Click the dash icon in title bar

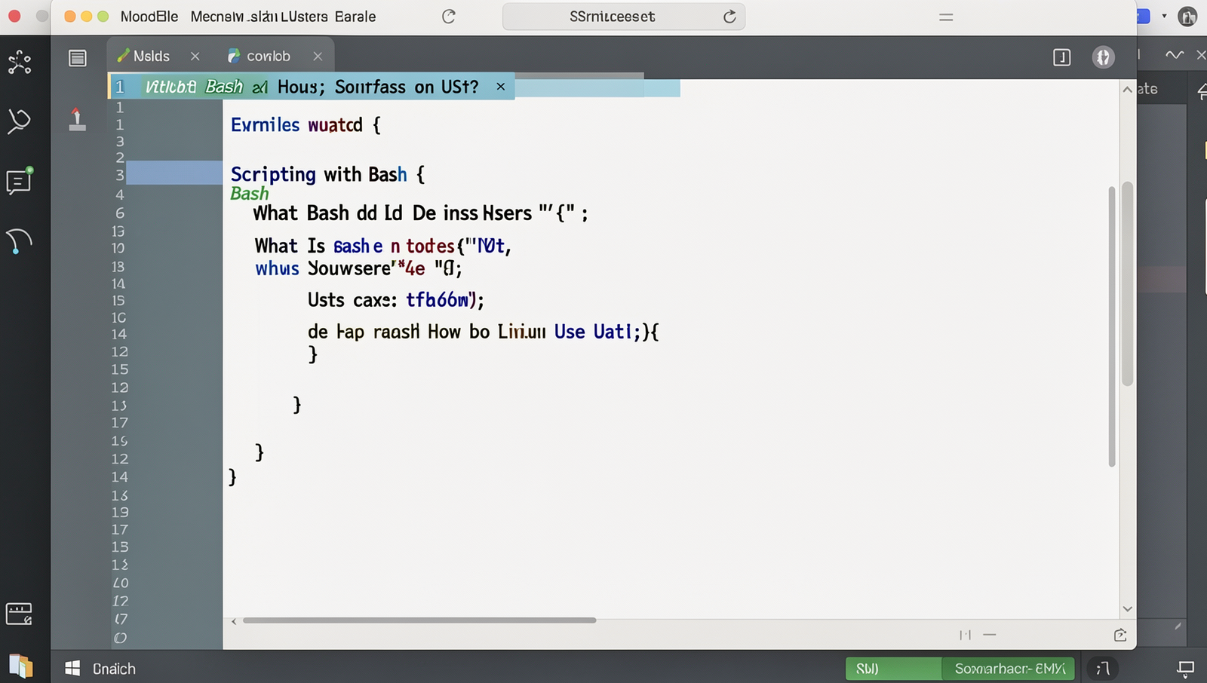[946, 17]
